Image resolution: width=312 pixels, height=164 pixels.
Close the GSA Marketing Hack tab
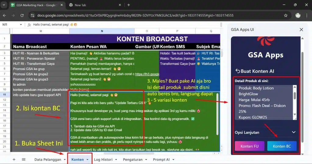pyautogui.click(x=62, y=5)
